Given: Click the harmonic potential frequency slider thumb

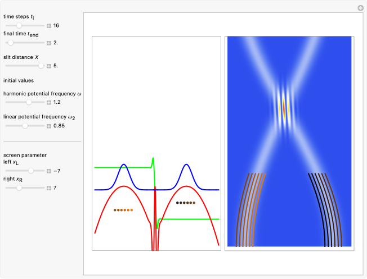Looking at the screenshot, I should (x=29, y=102).
